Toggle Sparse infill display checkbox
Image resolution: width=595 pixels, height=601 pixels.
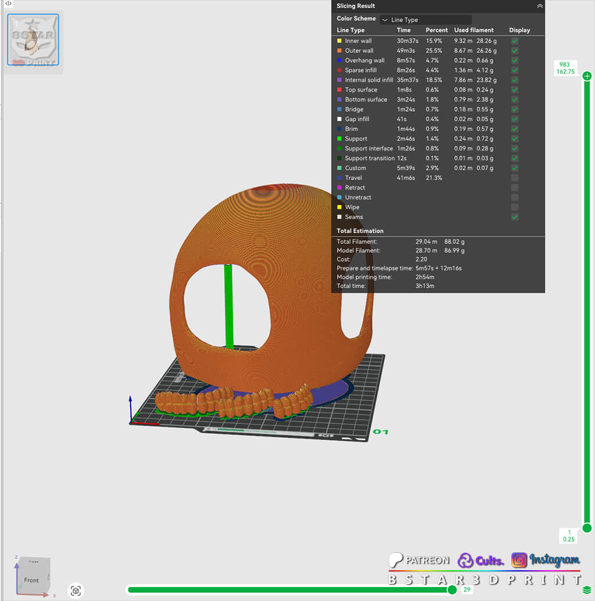pyautogui.click(x=515, y=70)
